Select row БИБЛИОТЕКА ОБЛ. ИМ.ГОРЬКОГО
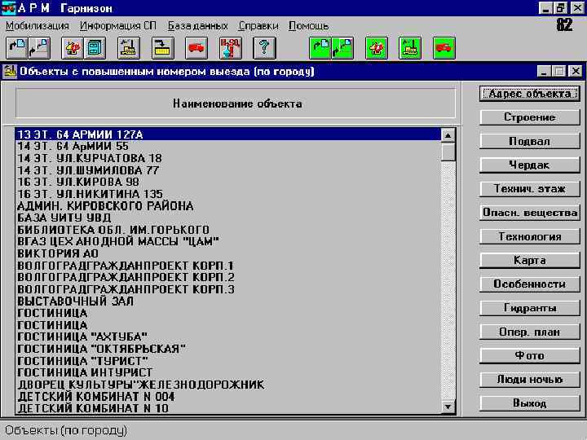The width and height of the screenshot is (587, 440). [x=228, y=230]
